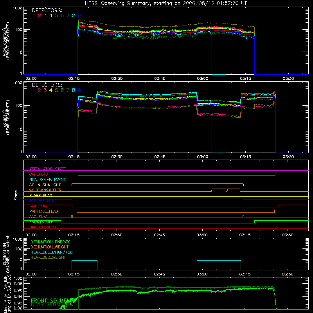Viewport: 313px width, 313px height.
Task: Click DETECTORS: label in front segments panel
Action: 47,11
